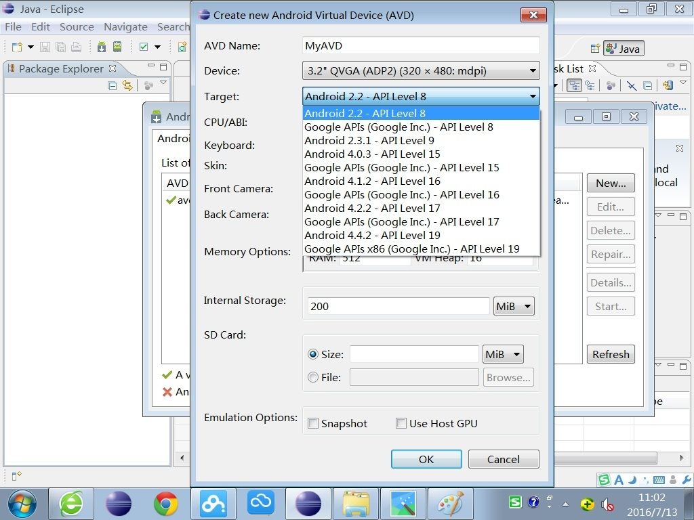694x520 pixels.
Task: Click Chrome icon in the taskbar
Action: click(x=165, y=504)
